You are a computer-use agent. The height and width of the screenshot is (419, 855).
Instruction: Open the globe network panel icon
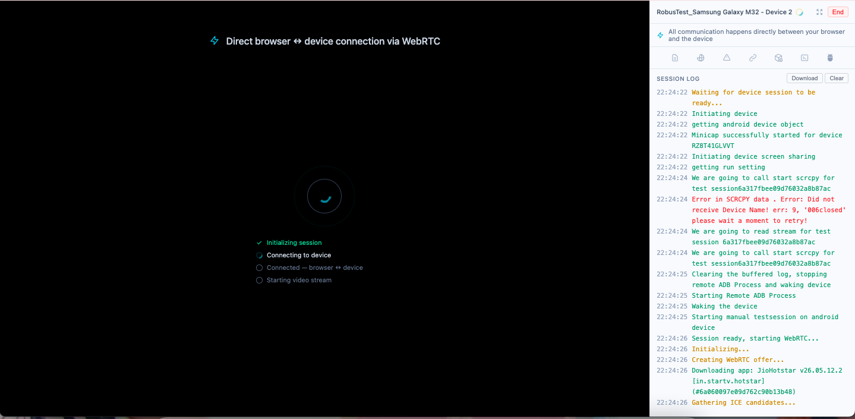701,58
